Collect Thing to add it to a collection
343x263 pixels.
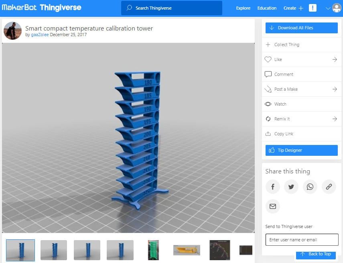(286, 45)
